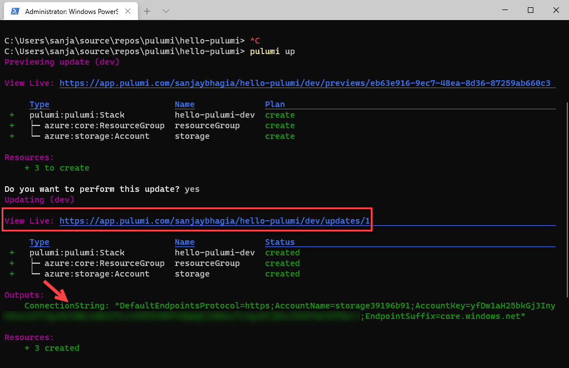The width and height of the screenshot is (569, 368).
Task: Click the 'pulumi up' command text
Action: pos(272,52)
